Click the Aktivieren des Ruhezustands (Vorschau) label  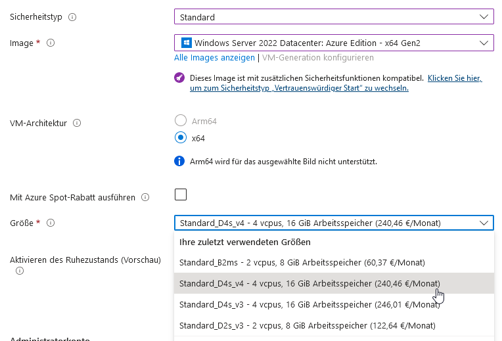click(85, 260)
